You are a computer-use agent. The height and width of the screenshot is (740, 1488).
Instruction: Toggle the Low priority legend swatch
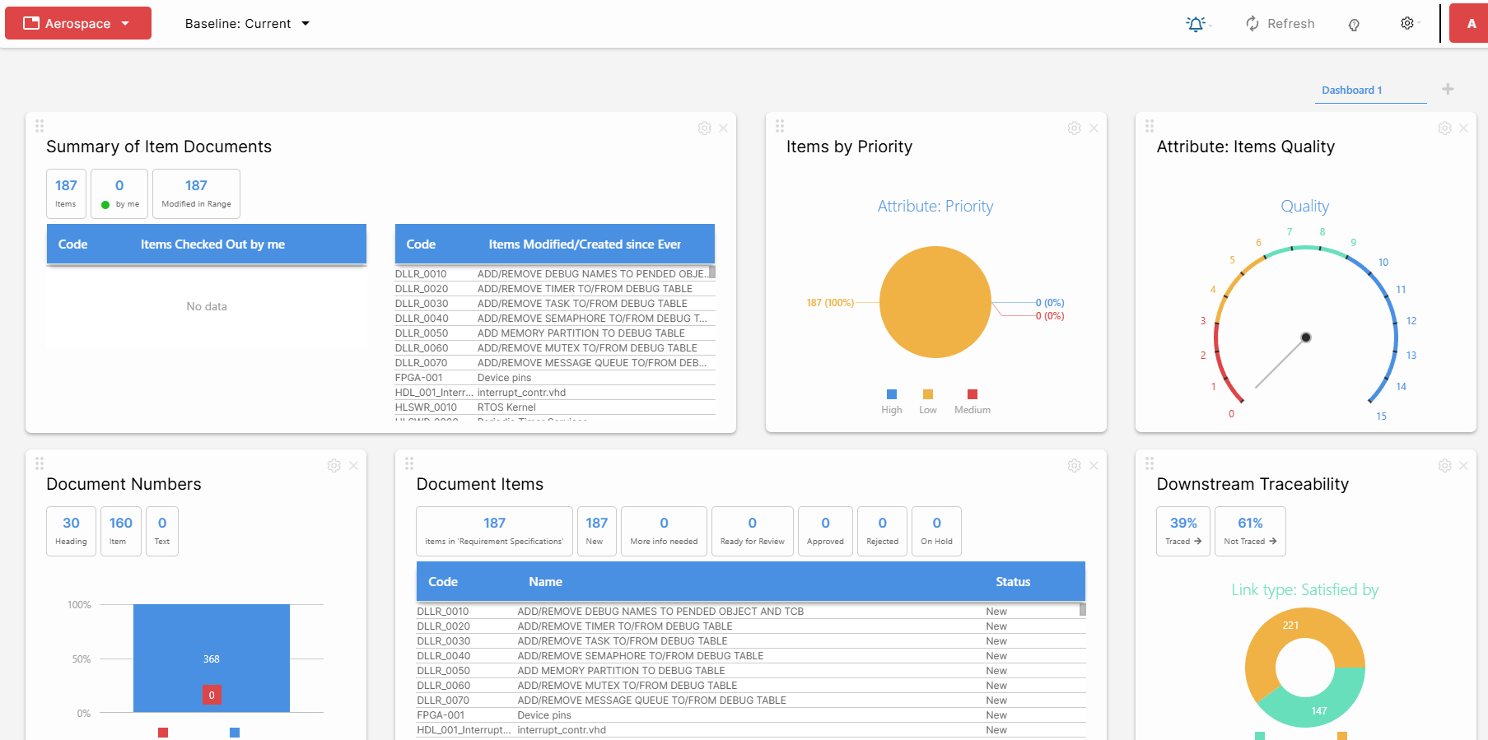928,394
